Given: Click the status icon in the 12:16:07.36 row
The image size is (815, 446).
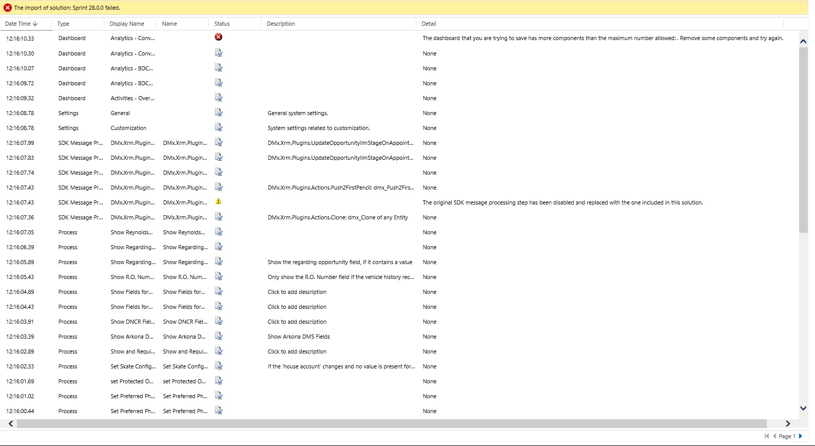Looking at the screenshot, I should [219, 216].
